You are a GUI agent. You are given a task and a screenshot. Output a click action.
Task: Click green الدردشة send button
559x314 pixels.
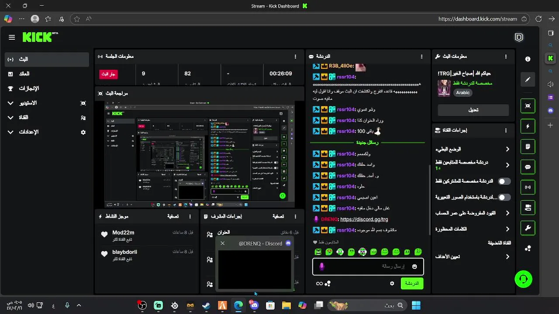(412, 283)
